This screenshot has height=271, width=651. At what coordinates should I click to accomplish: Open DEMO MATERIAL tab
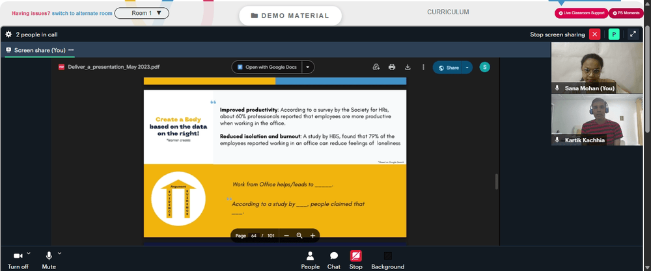[x=290, y=16]
